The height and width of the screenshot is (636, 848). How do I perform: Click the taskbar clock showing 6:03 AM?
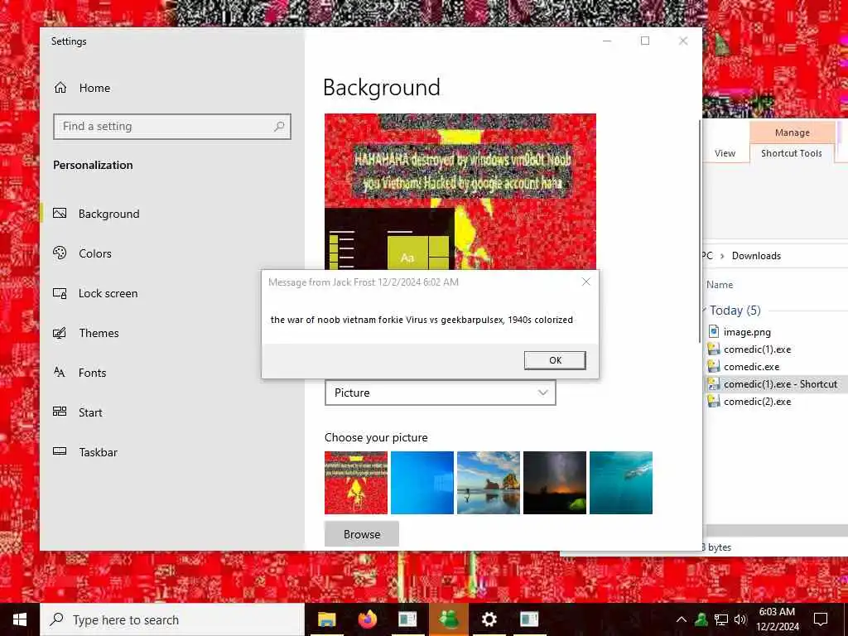[x=777, y=619]
